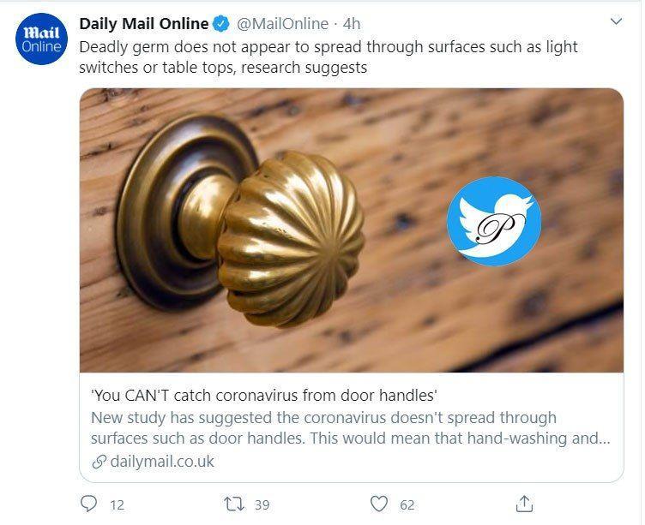Click the Twitter bird watermark logo

494,221
